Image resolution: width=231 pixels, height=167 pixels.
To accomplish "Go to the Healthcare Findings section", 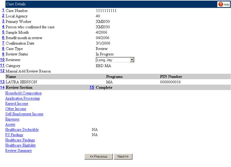I will click(x=20, y=140).
